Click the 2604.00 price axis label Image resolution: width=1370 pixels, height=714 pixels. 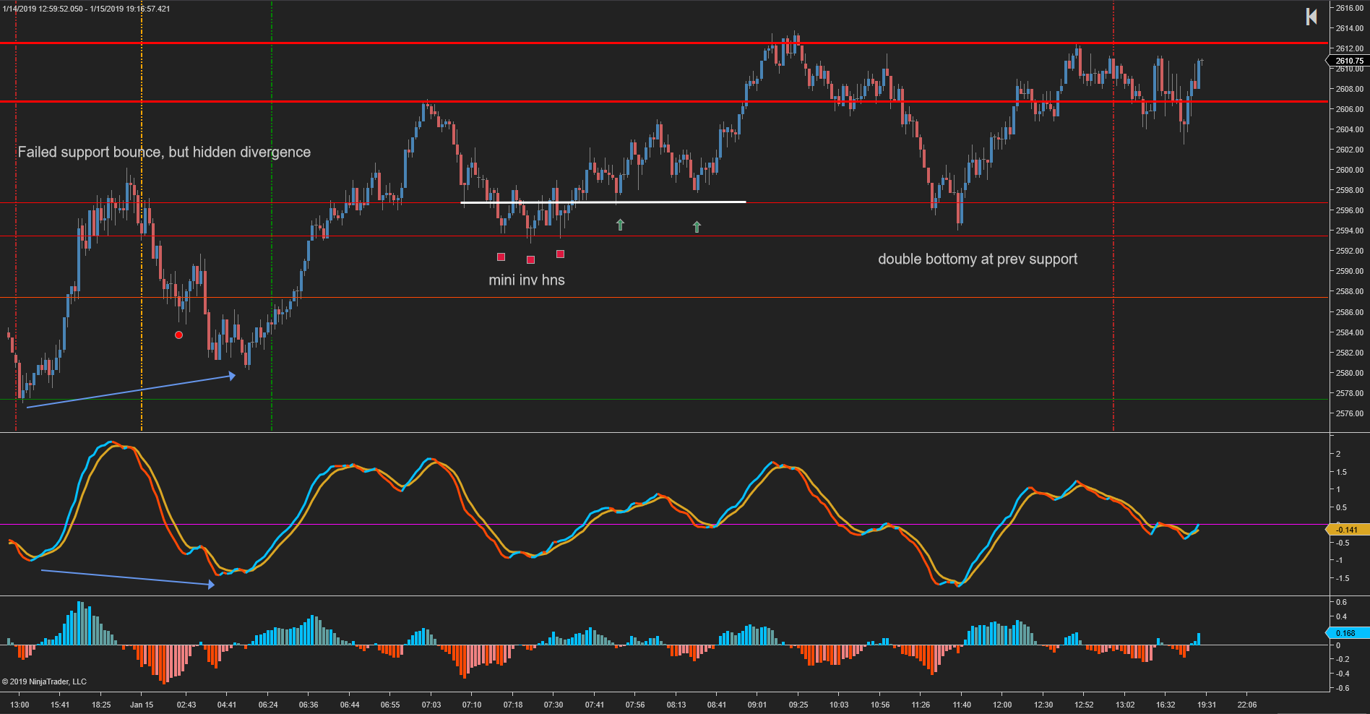pos(1350,129)
